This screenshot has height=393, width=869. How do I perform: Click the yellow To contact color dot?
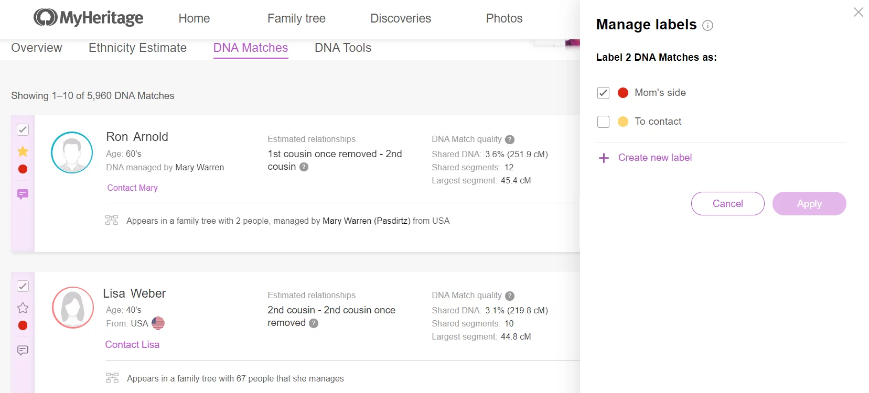click(623, 122)
